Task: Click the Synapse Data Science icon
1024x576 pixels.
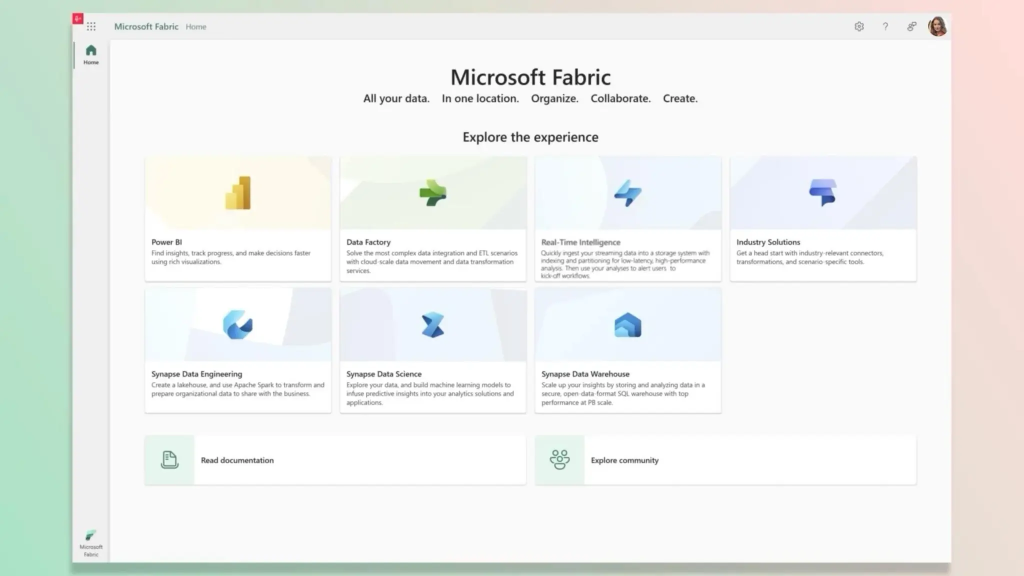Action: pos(433,325)
